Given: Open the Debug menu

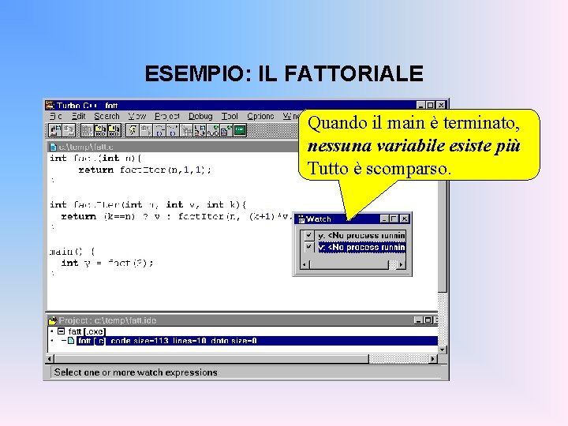Looking at the screenshot, I should [200, 116].
